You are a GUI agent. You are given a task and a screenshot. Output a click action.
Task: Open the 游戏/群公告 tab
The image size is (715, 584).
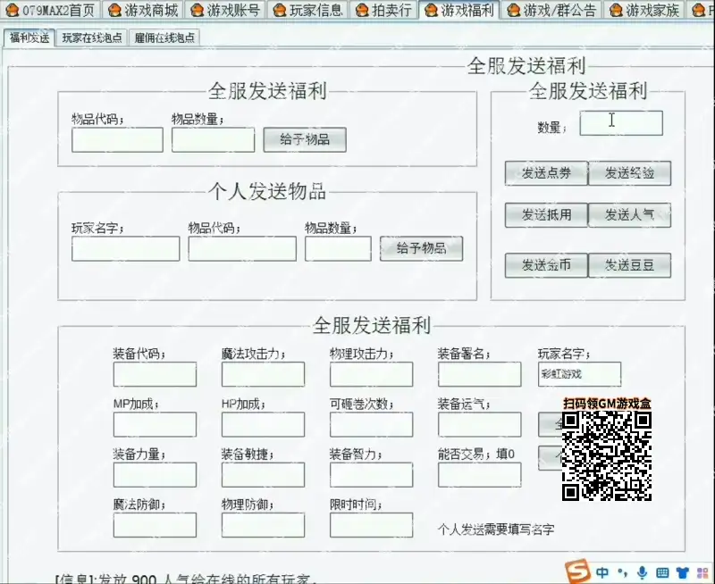coord(551,10)
